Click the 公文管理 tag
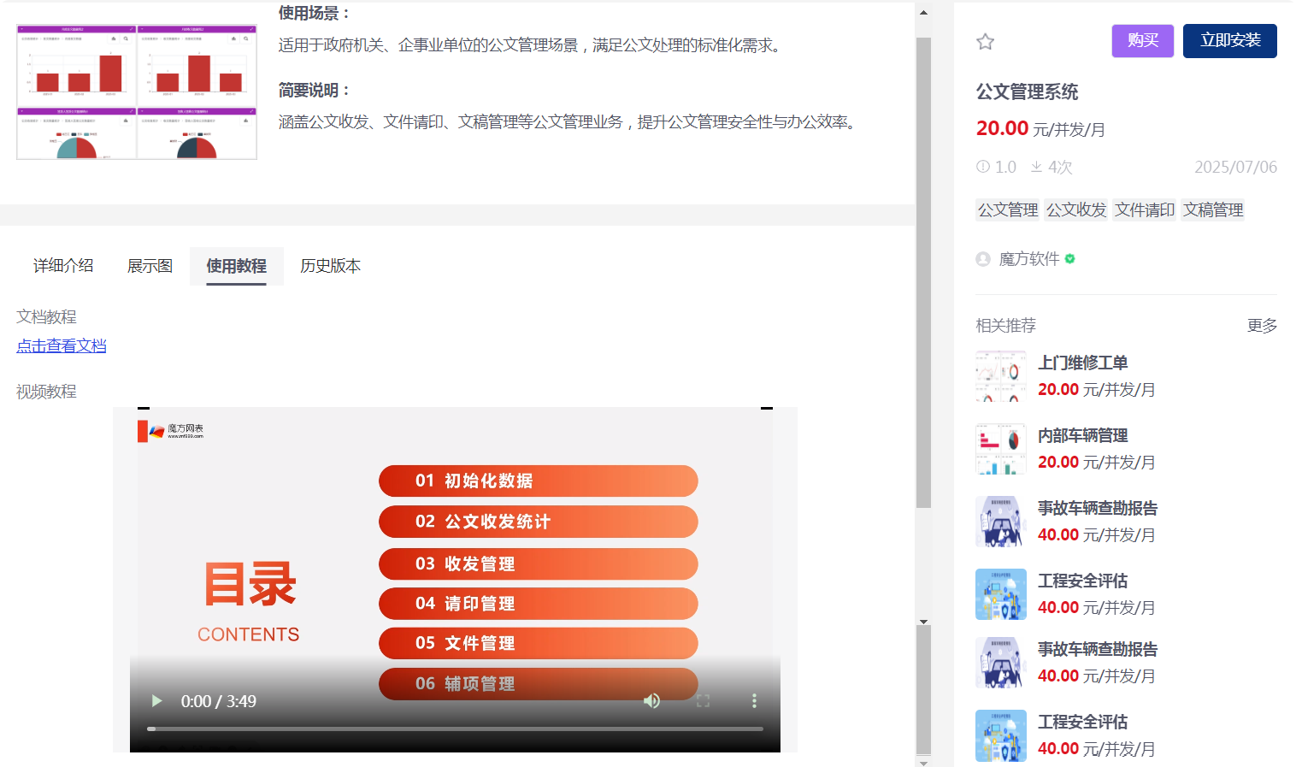The image size is (1296, 767). [1008, 209]
